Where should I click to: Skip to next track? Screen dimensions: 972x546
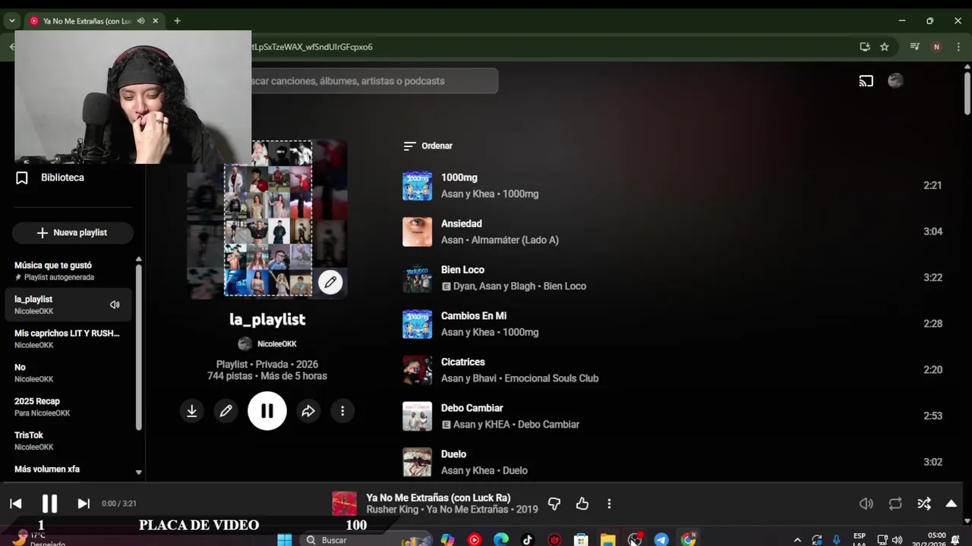[x=84, y=504]
